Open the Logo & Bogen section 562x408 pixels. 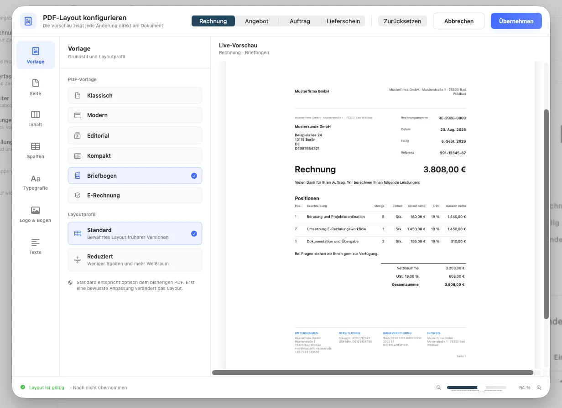click(36, 214)
